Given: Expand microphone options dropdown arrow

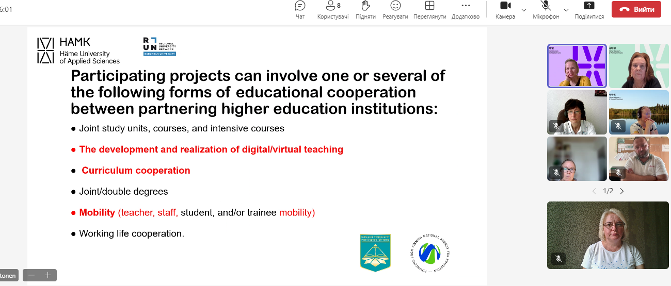Looking at the screenshot, I should point(566,10).
